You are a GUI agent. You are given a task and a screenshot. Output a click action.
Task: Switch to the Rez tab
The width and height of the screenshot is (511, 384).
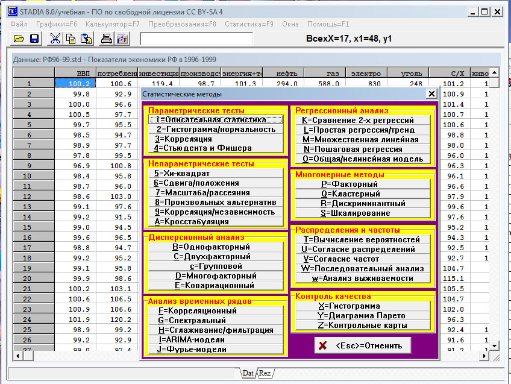[x=265, y=373]
